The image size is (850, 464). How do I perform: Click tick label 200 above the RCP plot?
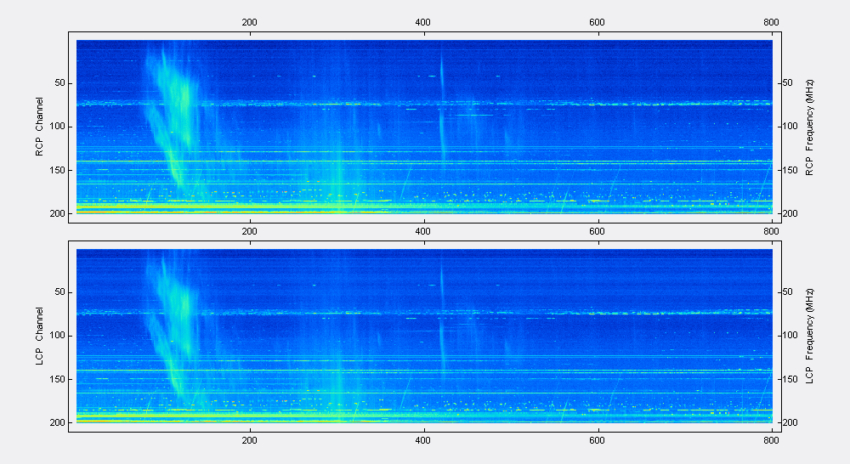pyautogui.click(x=249, y=22)
